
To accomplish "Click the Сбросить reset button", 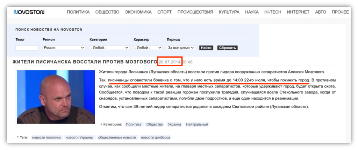I will tap(227, 48).
